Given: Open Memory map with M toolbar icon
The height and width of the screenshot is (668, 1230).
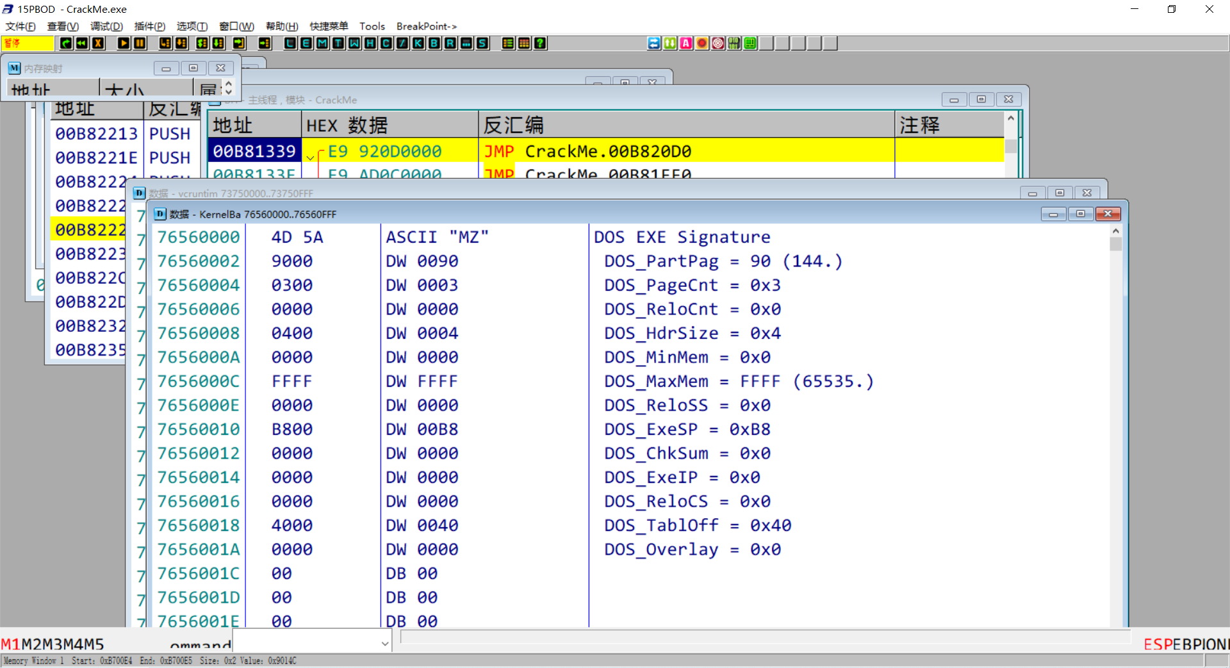Looking at the screenshot, I should tap(322, 43).
